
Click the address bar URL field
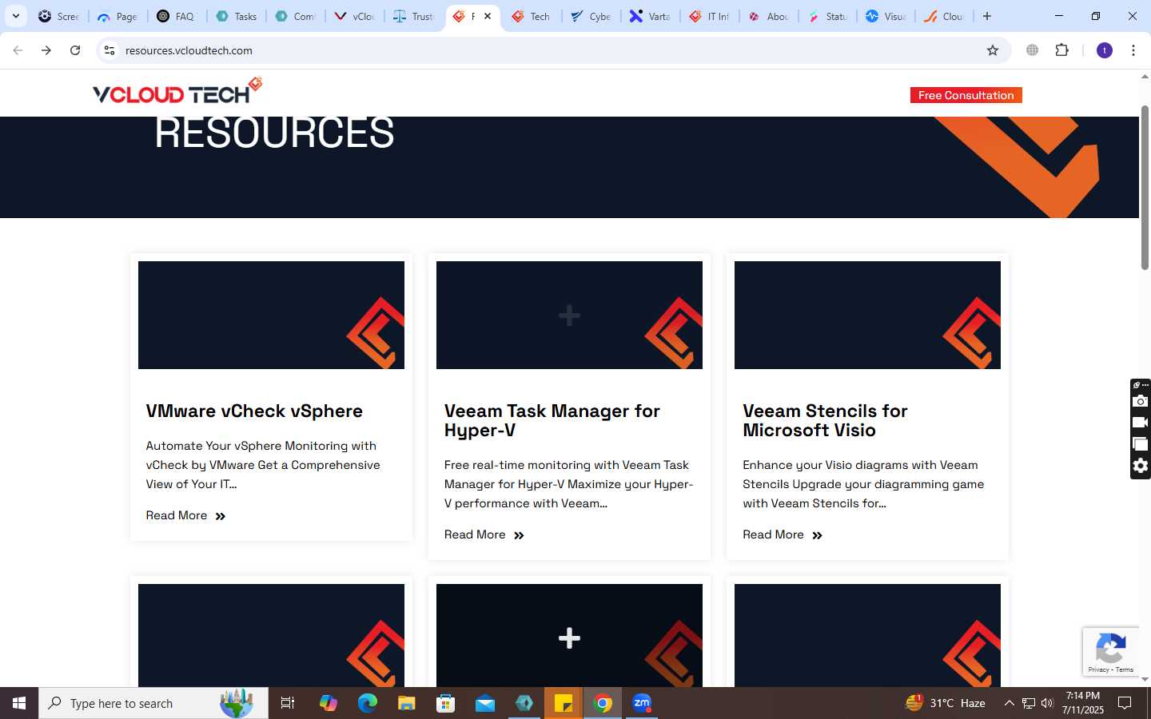click(x=552, y=50)
